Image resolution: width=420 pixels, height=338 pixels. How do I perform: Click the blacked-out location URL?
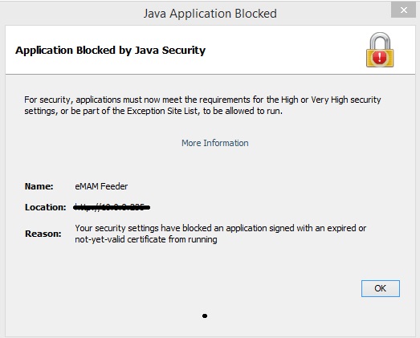[112, 207]
